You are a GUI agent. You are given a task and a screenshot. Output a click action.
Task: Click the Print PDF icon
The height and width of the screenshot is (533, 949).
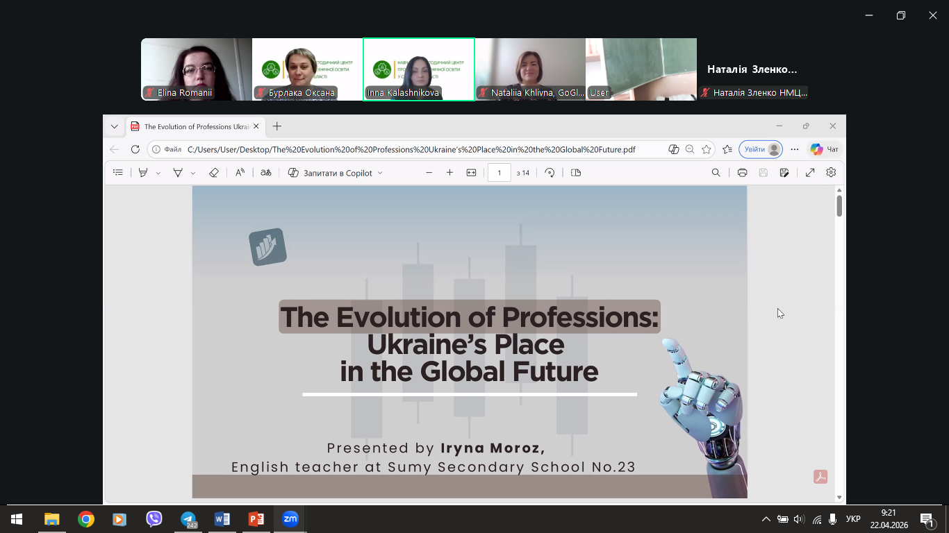(742, 173)
